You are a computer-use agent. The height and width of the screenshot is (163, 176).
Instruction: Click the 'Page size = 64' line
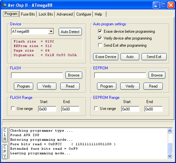(32, 51)
